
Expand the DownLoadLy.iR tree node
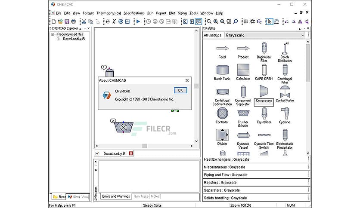(x=58, y=39)
